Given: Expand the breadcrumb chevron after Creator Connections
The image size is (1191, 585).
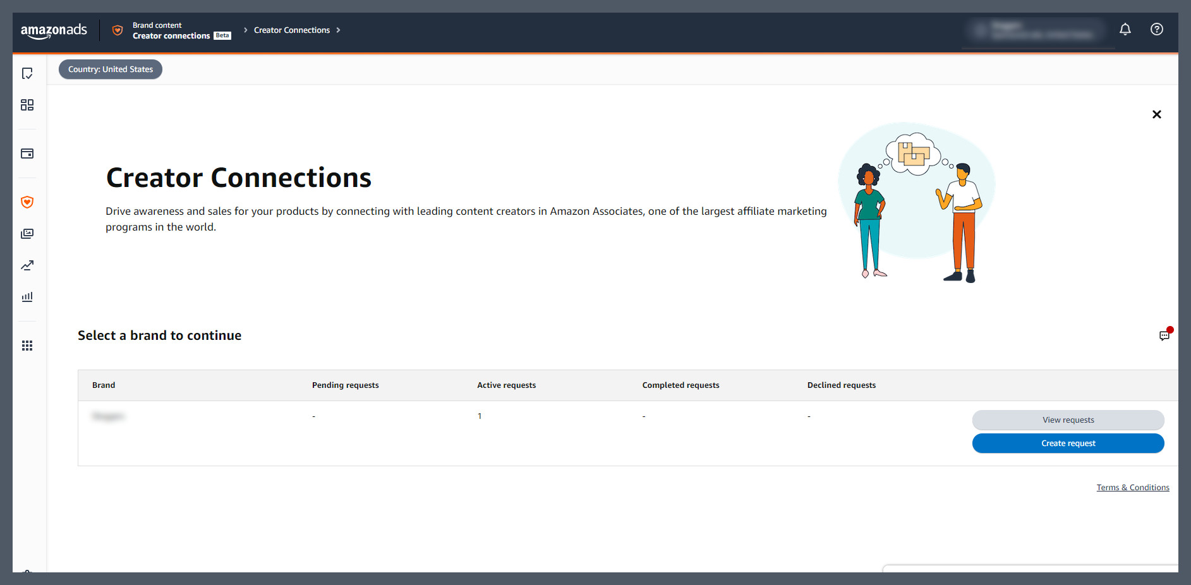Looking at the screenshot, I should [x=339, y=30].
